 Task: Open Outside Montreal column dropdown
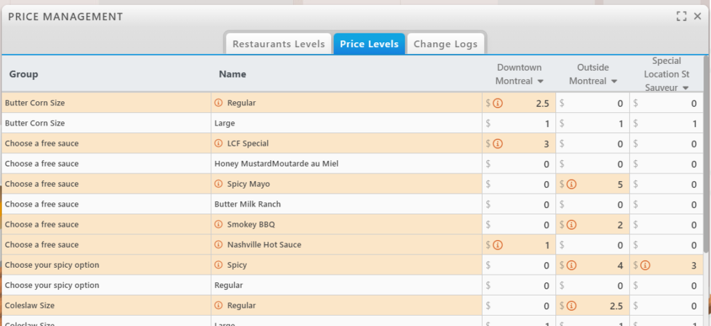613,82
